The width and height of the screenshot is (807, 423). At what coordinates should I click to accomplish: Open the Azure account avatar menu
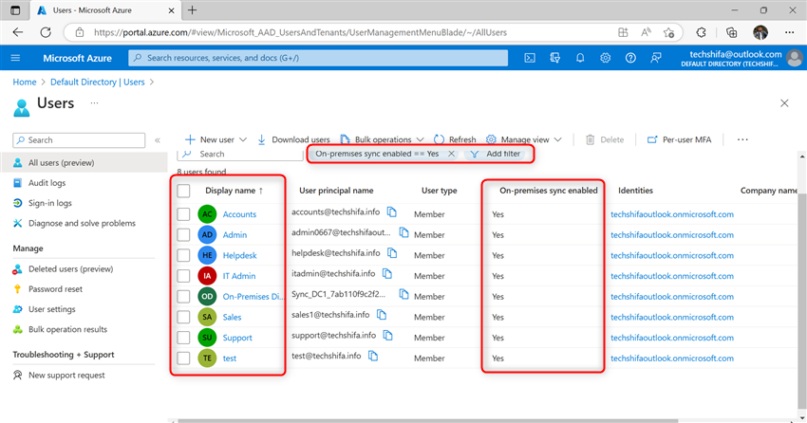click(x=795, y=58)
